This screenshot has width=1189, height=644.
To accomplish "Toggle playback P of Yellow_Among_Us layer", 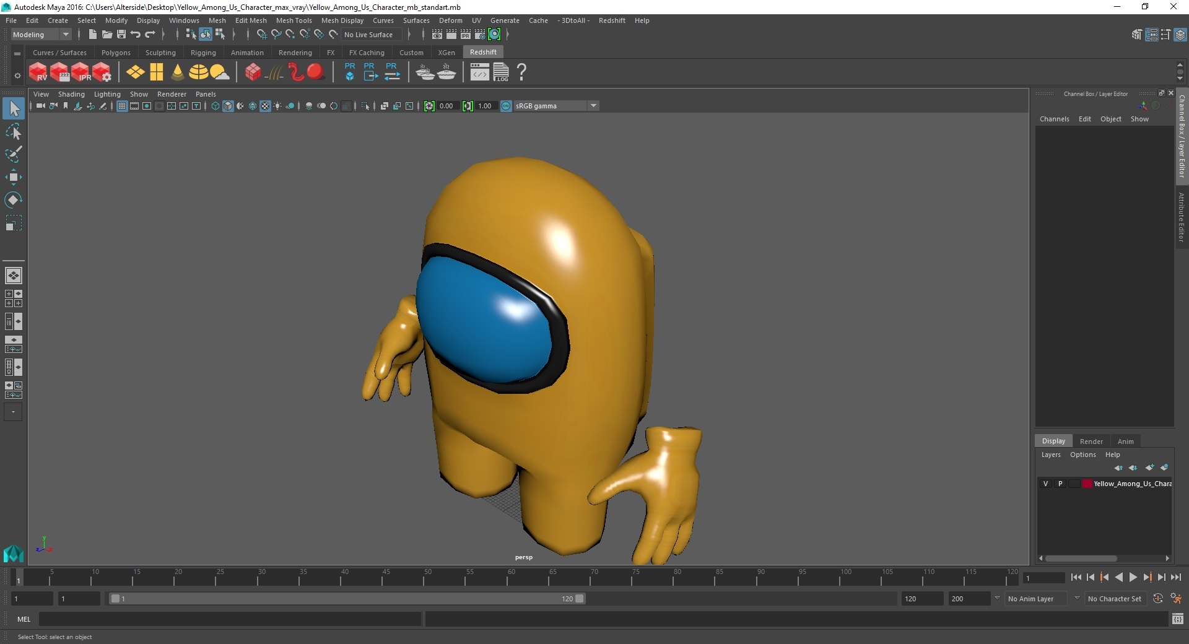I will click(x=1060, y=484).
